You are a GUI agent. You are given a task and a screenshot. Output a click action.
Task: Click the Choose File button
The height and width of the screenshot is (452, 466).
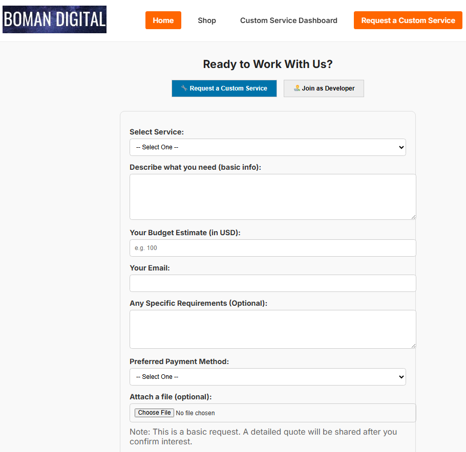point(154,413)
